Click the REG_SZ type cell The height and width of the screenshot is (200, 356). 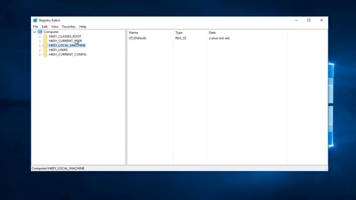181,38
